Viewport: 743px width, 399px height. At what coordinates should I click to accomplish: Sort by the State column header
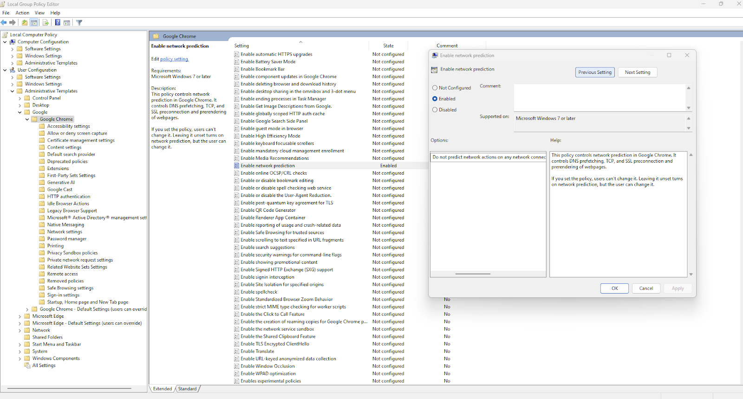389,46
